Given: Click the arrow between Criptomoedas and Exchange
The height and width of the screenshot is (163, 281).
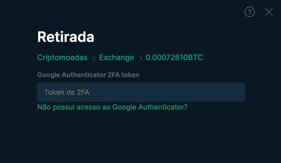Looking at the screenshot, I should pos(94,58).
